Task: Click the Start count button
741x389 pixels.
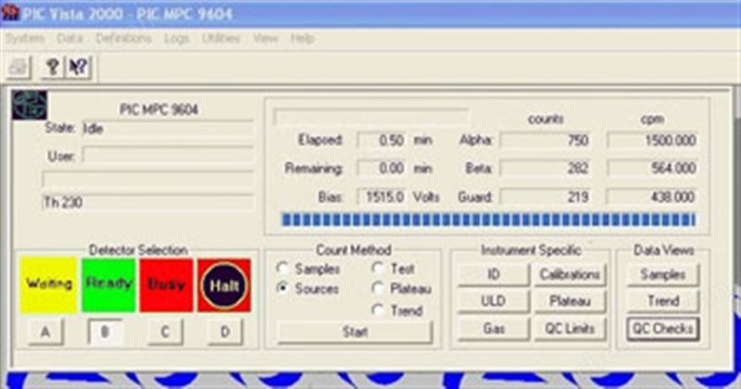Action: point(355,333)
